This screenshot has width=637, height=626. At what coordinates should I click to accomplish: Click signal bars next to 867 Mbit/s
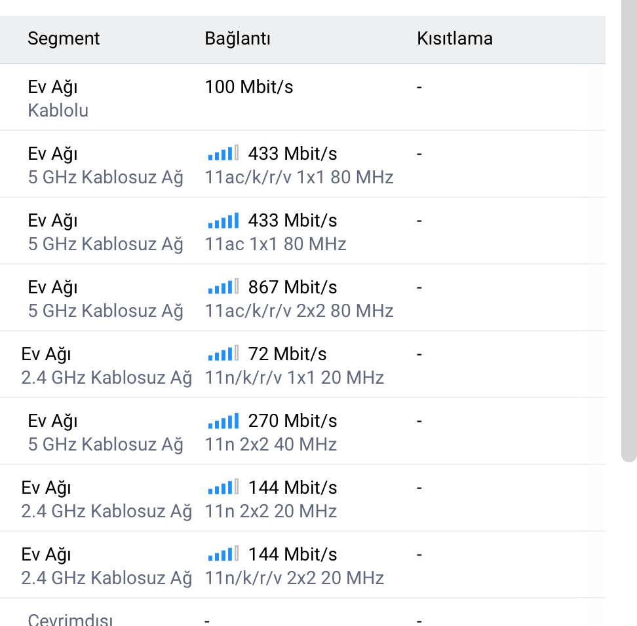pyautogui.click(x=223, y=287)
